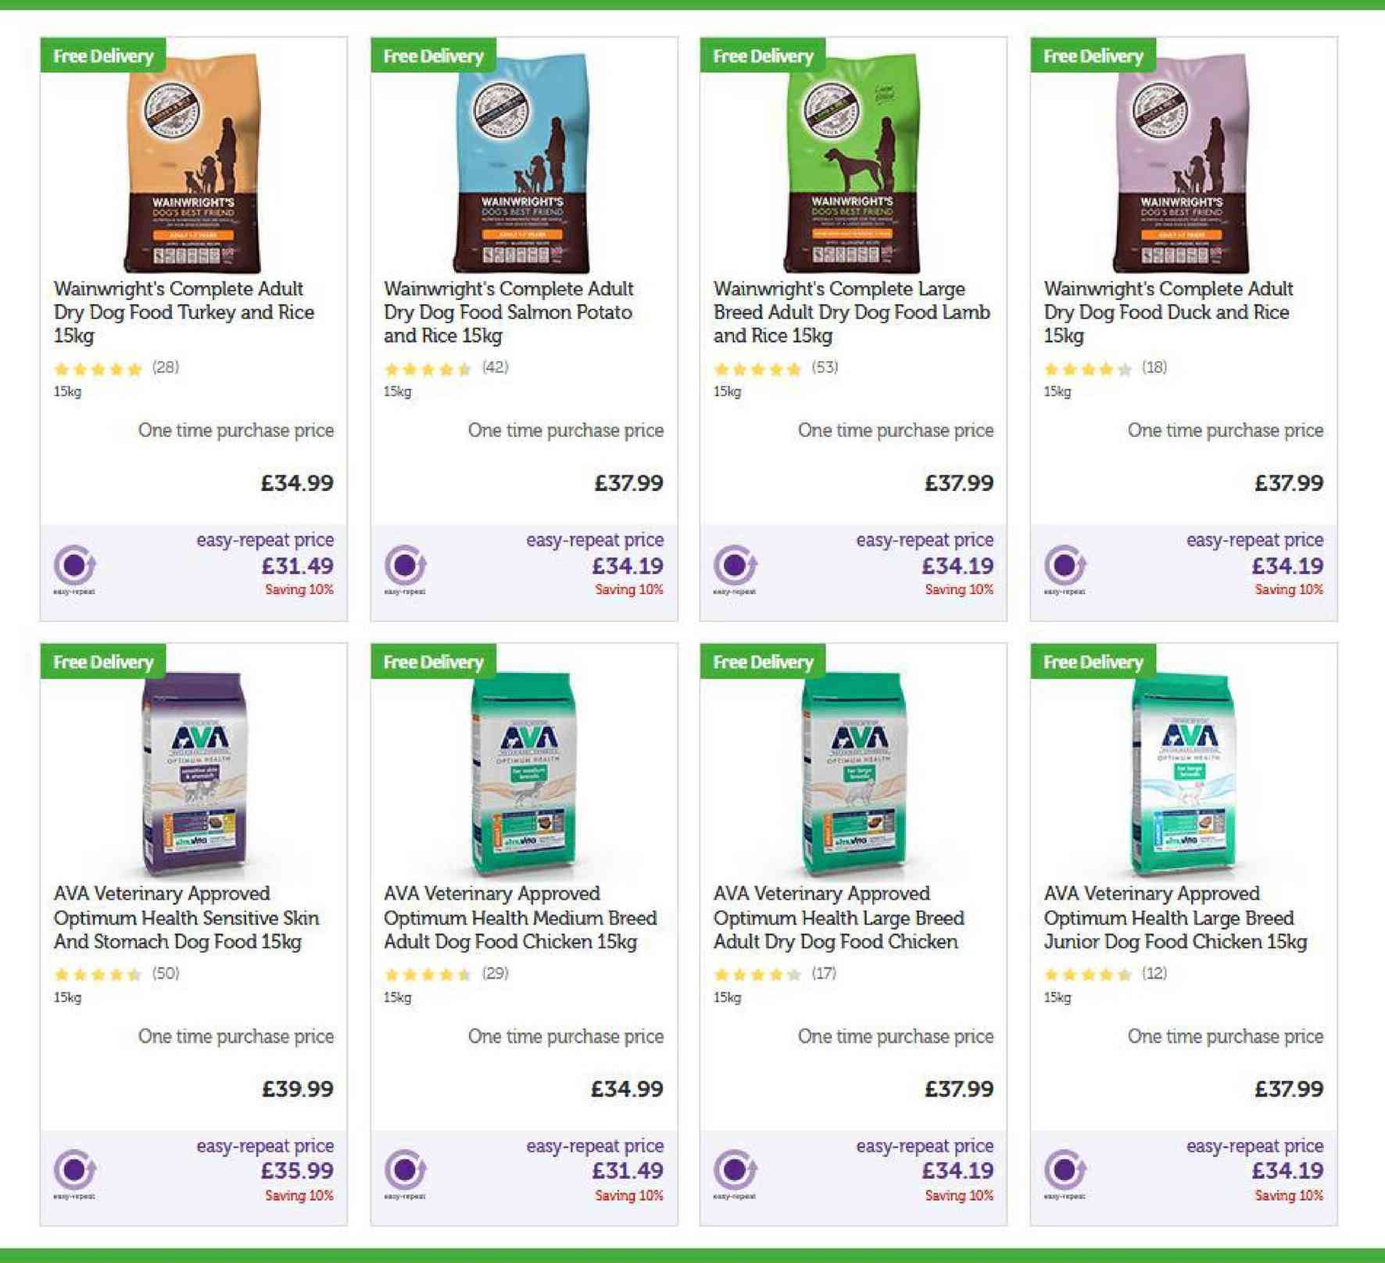Click easy-repeat icon for Wainwright's Large Breed Lamb
The image size is (1385, 1263).
[735, 565]
